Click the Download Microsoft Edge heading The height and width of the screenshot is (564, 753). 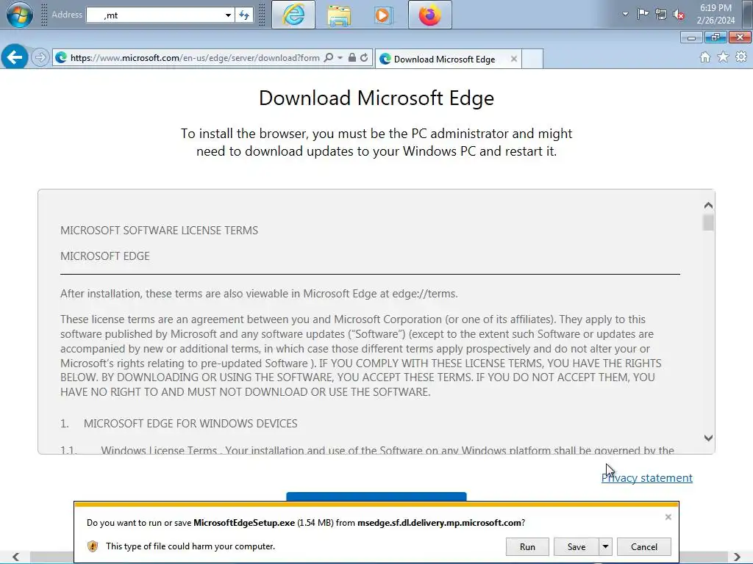click(x=376, y=98)
